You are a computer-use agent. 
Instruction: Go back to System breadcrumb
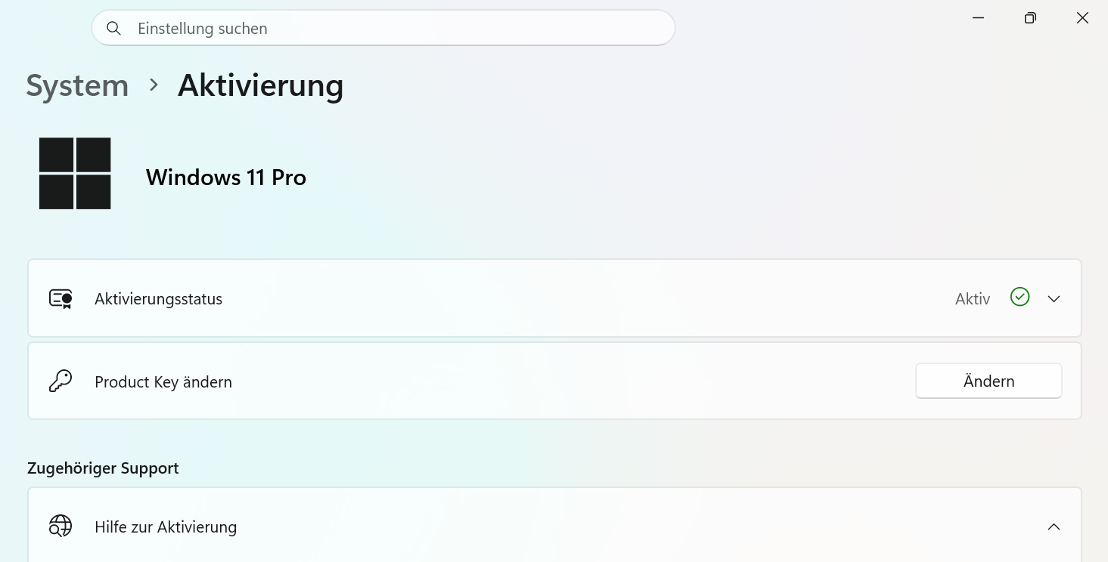tap(77, 85)
